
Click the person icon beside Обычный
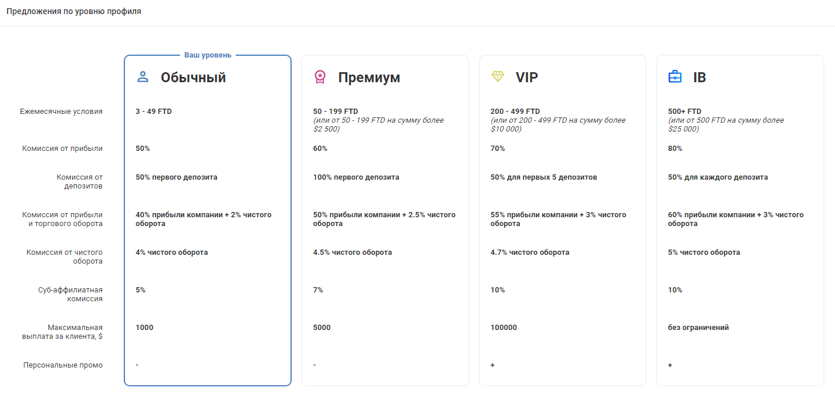[143, 77]
